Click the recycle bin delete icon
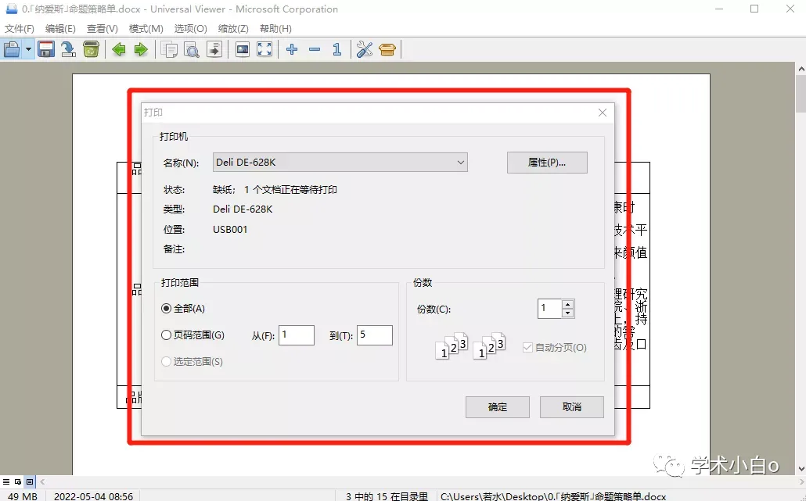 pos(91,49)
